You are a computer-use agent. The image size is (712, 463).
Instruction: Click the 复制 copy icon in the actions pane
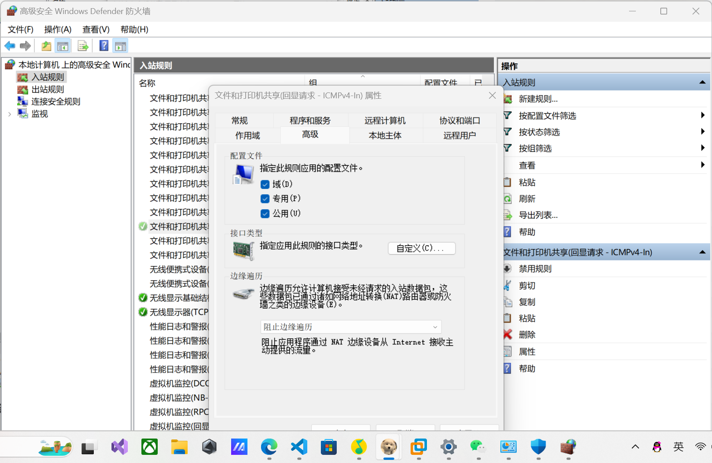508,302
